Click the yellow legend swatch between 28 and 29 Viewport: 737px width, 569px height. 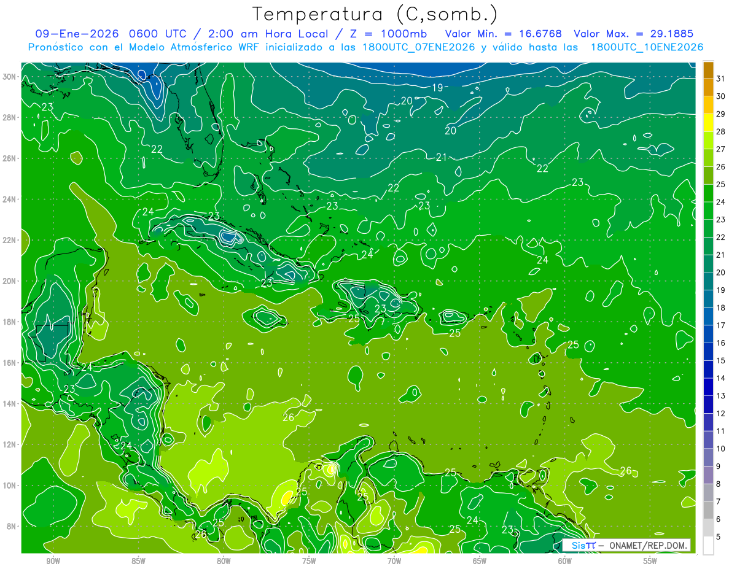[x=708, y=123]
